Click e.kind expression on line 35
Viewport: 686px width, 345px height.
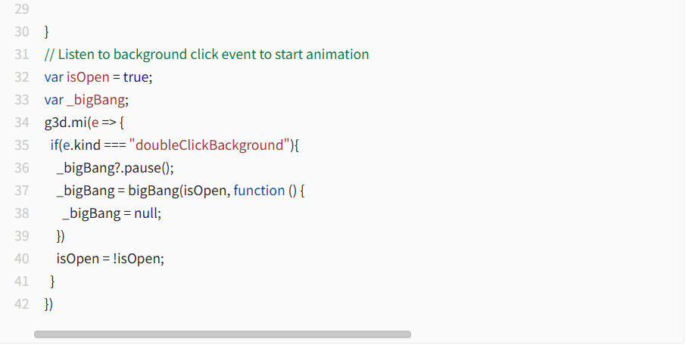(82, 145)
